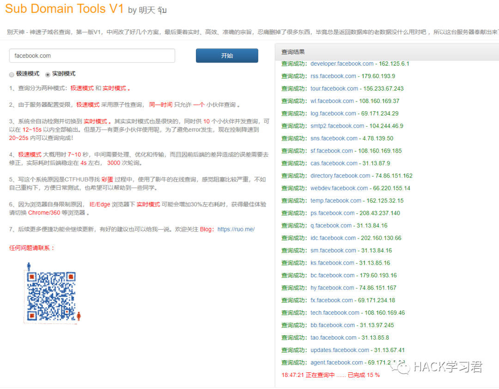This screenshot has height=389, width=499.
Task: Open tech.facebook.com result link
Action: coord(335,313)
